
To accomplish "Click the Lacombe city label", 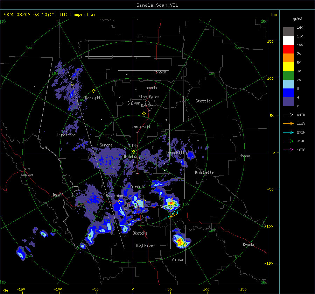I will 151,88.
